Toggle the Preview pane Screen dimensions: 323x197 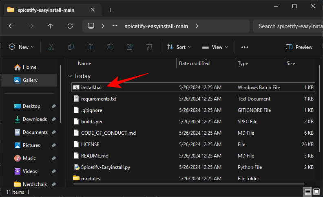pos(299,47)
